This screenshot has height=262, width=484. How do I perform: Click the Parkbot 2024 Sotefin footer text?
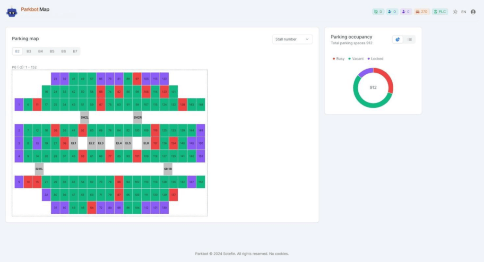[x=242, y=253]
